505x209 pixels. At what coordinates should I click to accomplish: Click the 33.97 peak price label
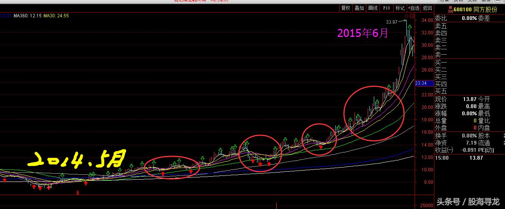tap(392, 22)
